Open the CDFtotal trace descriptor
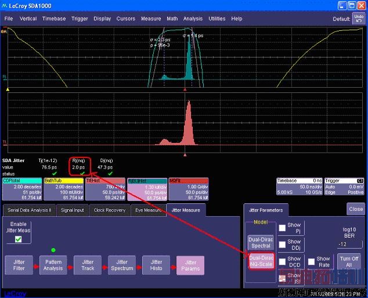368x298 pixels. point(21,189)
